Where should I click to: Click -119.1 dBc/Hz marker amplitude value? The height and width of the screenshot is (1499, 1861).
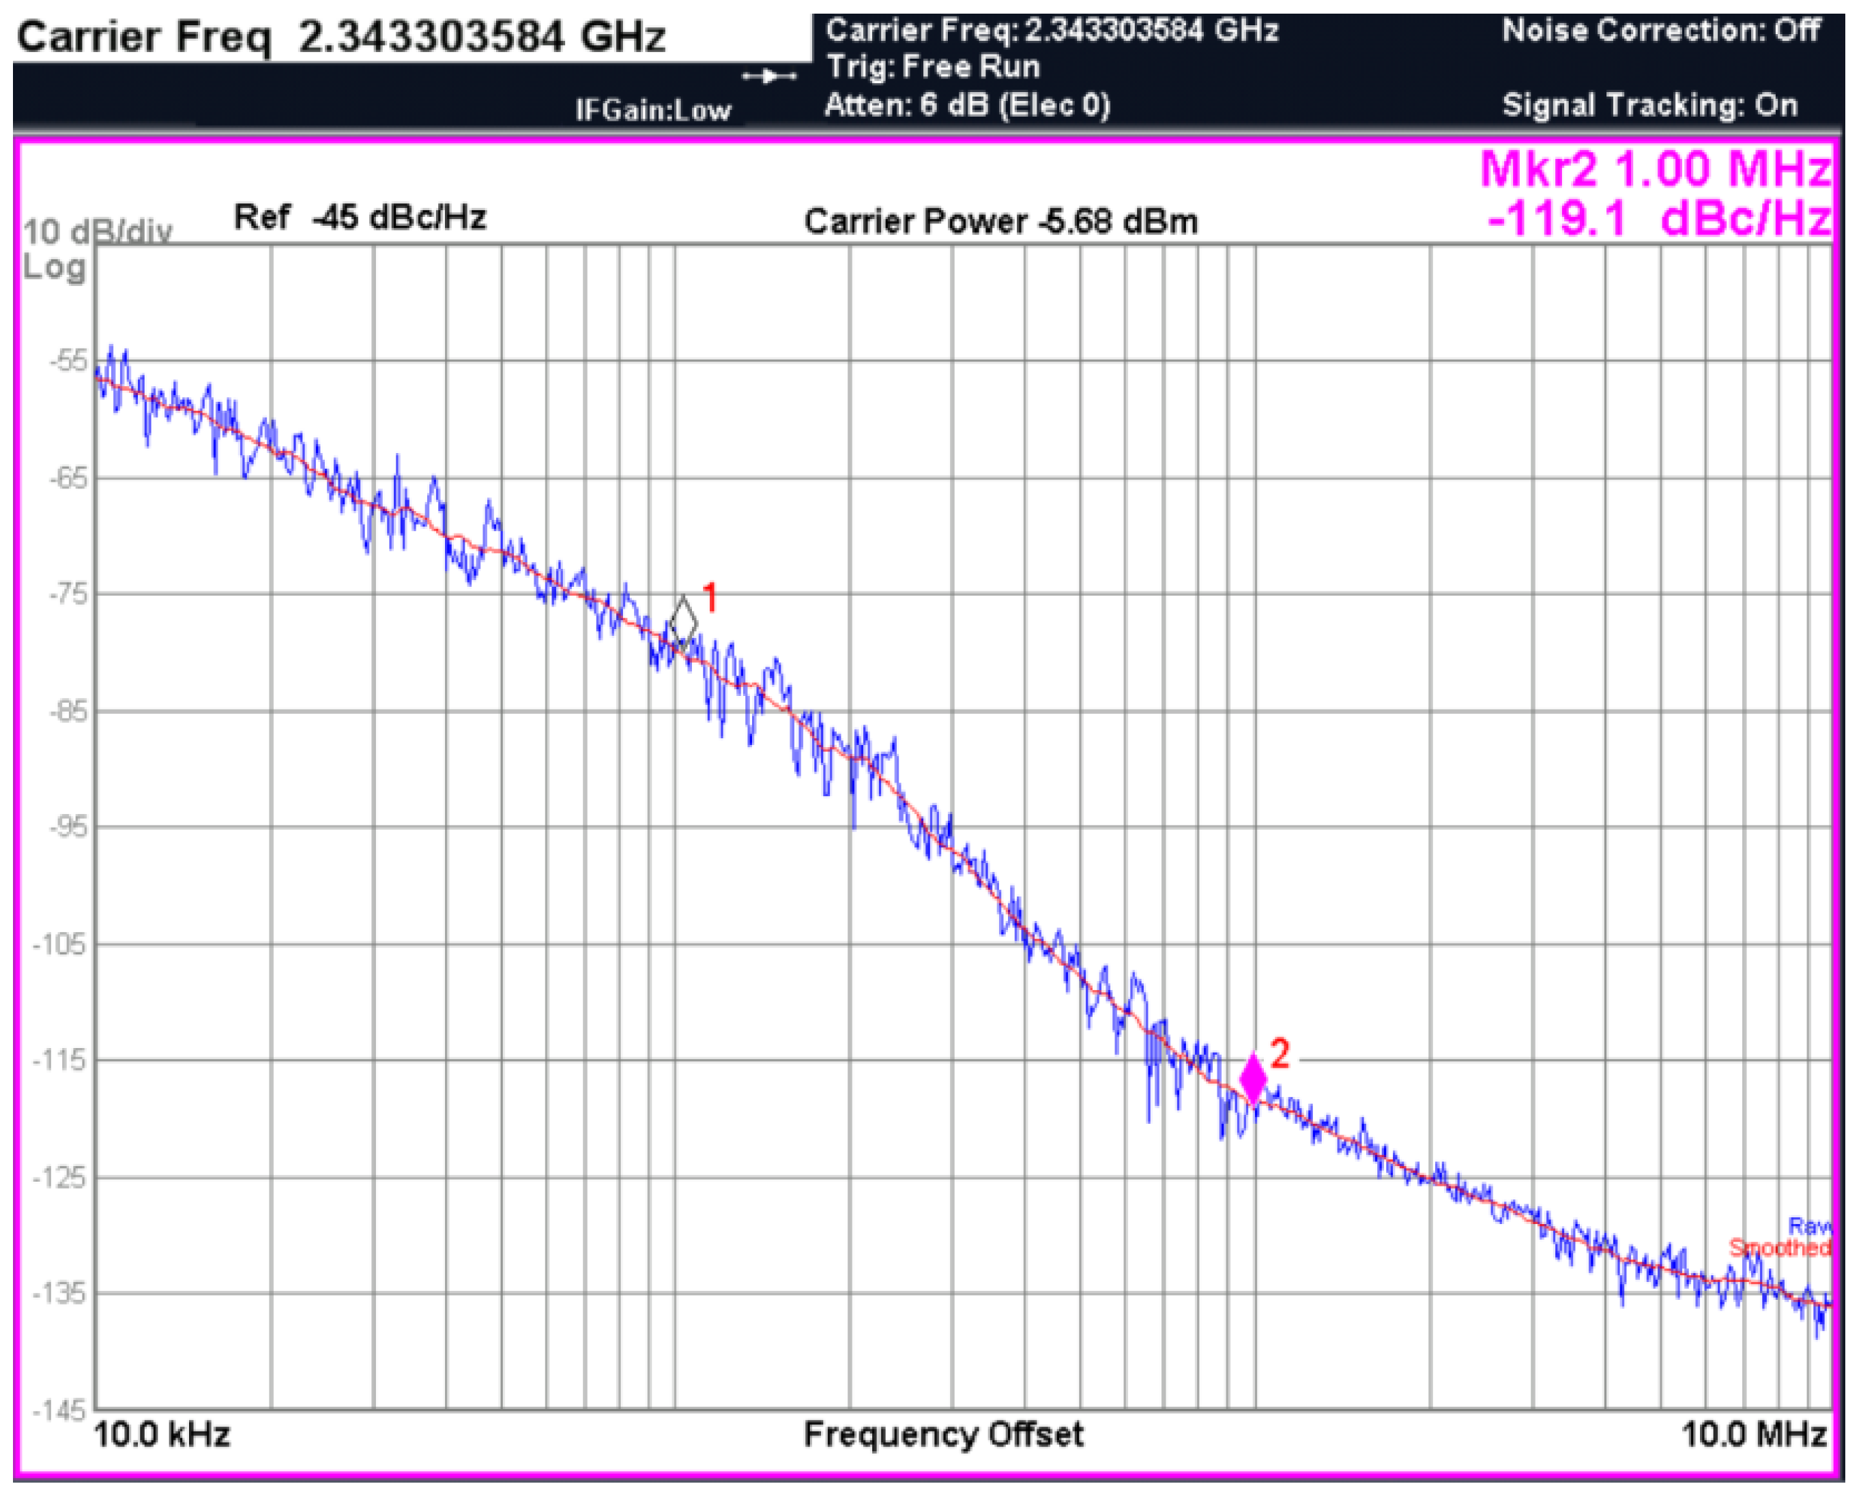[1658, 218]
